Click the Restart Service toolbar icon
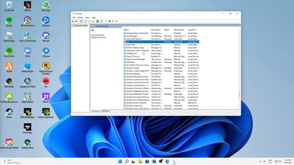The height and width of the screenshot is (165, 294). click(x=116, y=22)
